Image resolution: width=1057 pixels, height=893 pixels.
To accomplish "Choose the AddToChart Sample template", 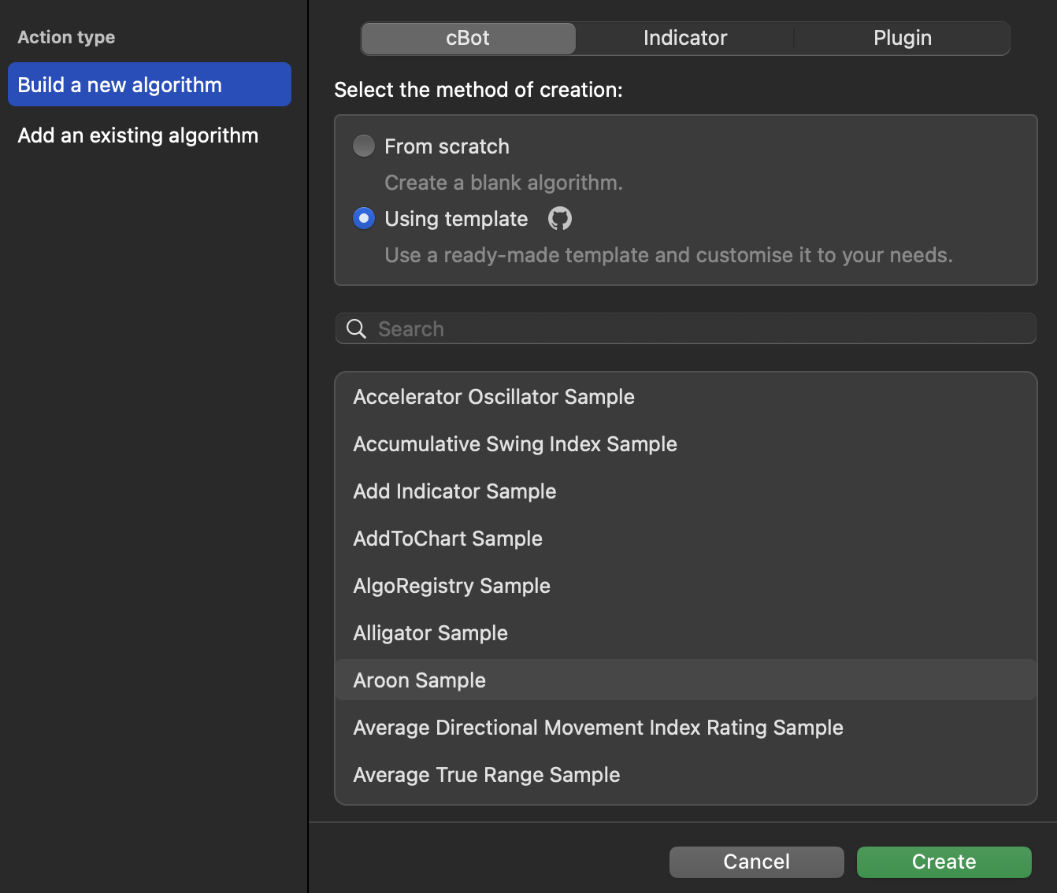I will tap(447, 539).
